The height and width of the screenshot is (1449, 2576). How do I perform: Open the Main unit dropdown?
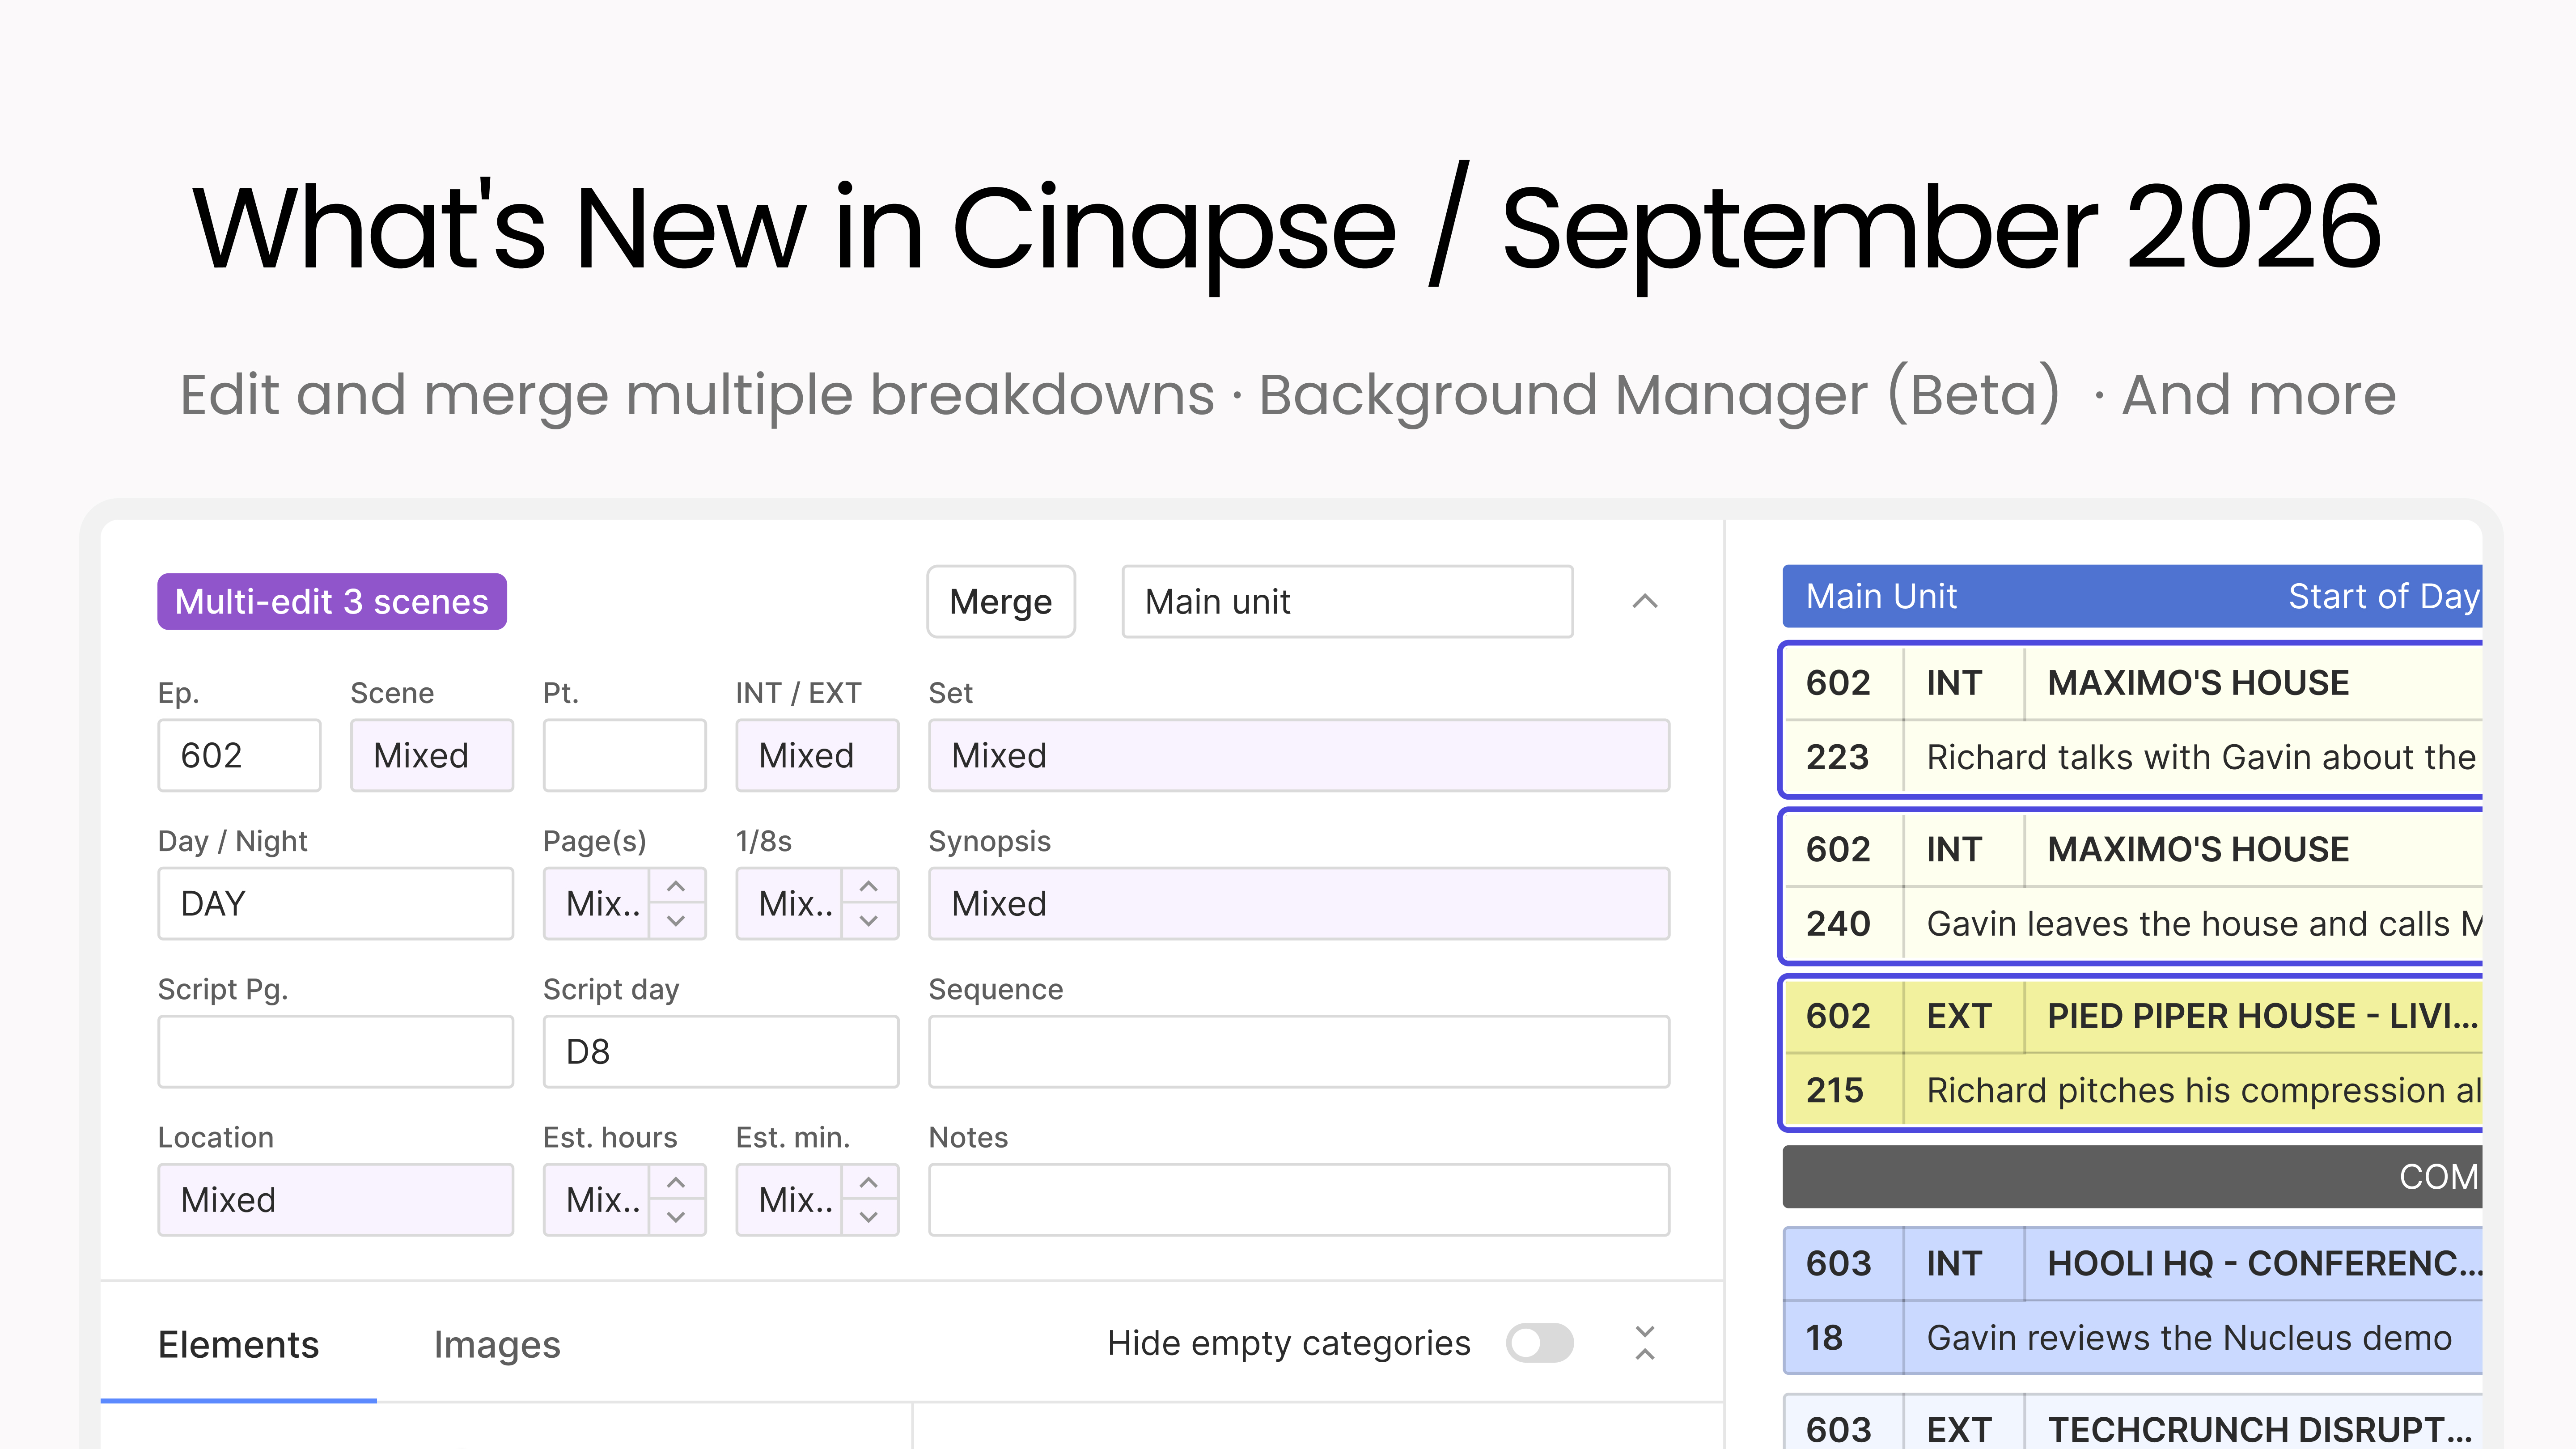point(1347,602)
